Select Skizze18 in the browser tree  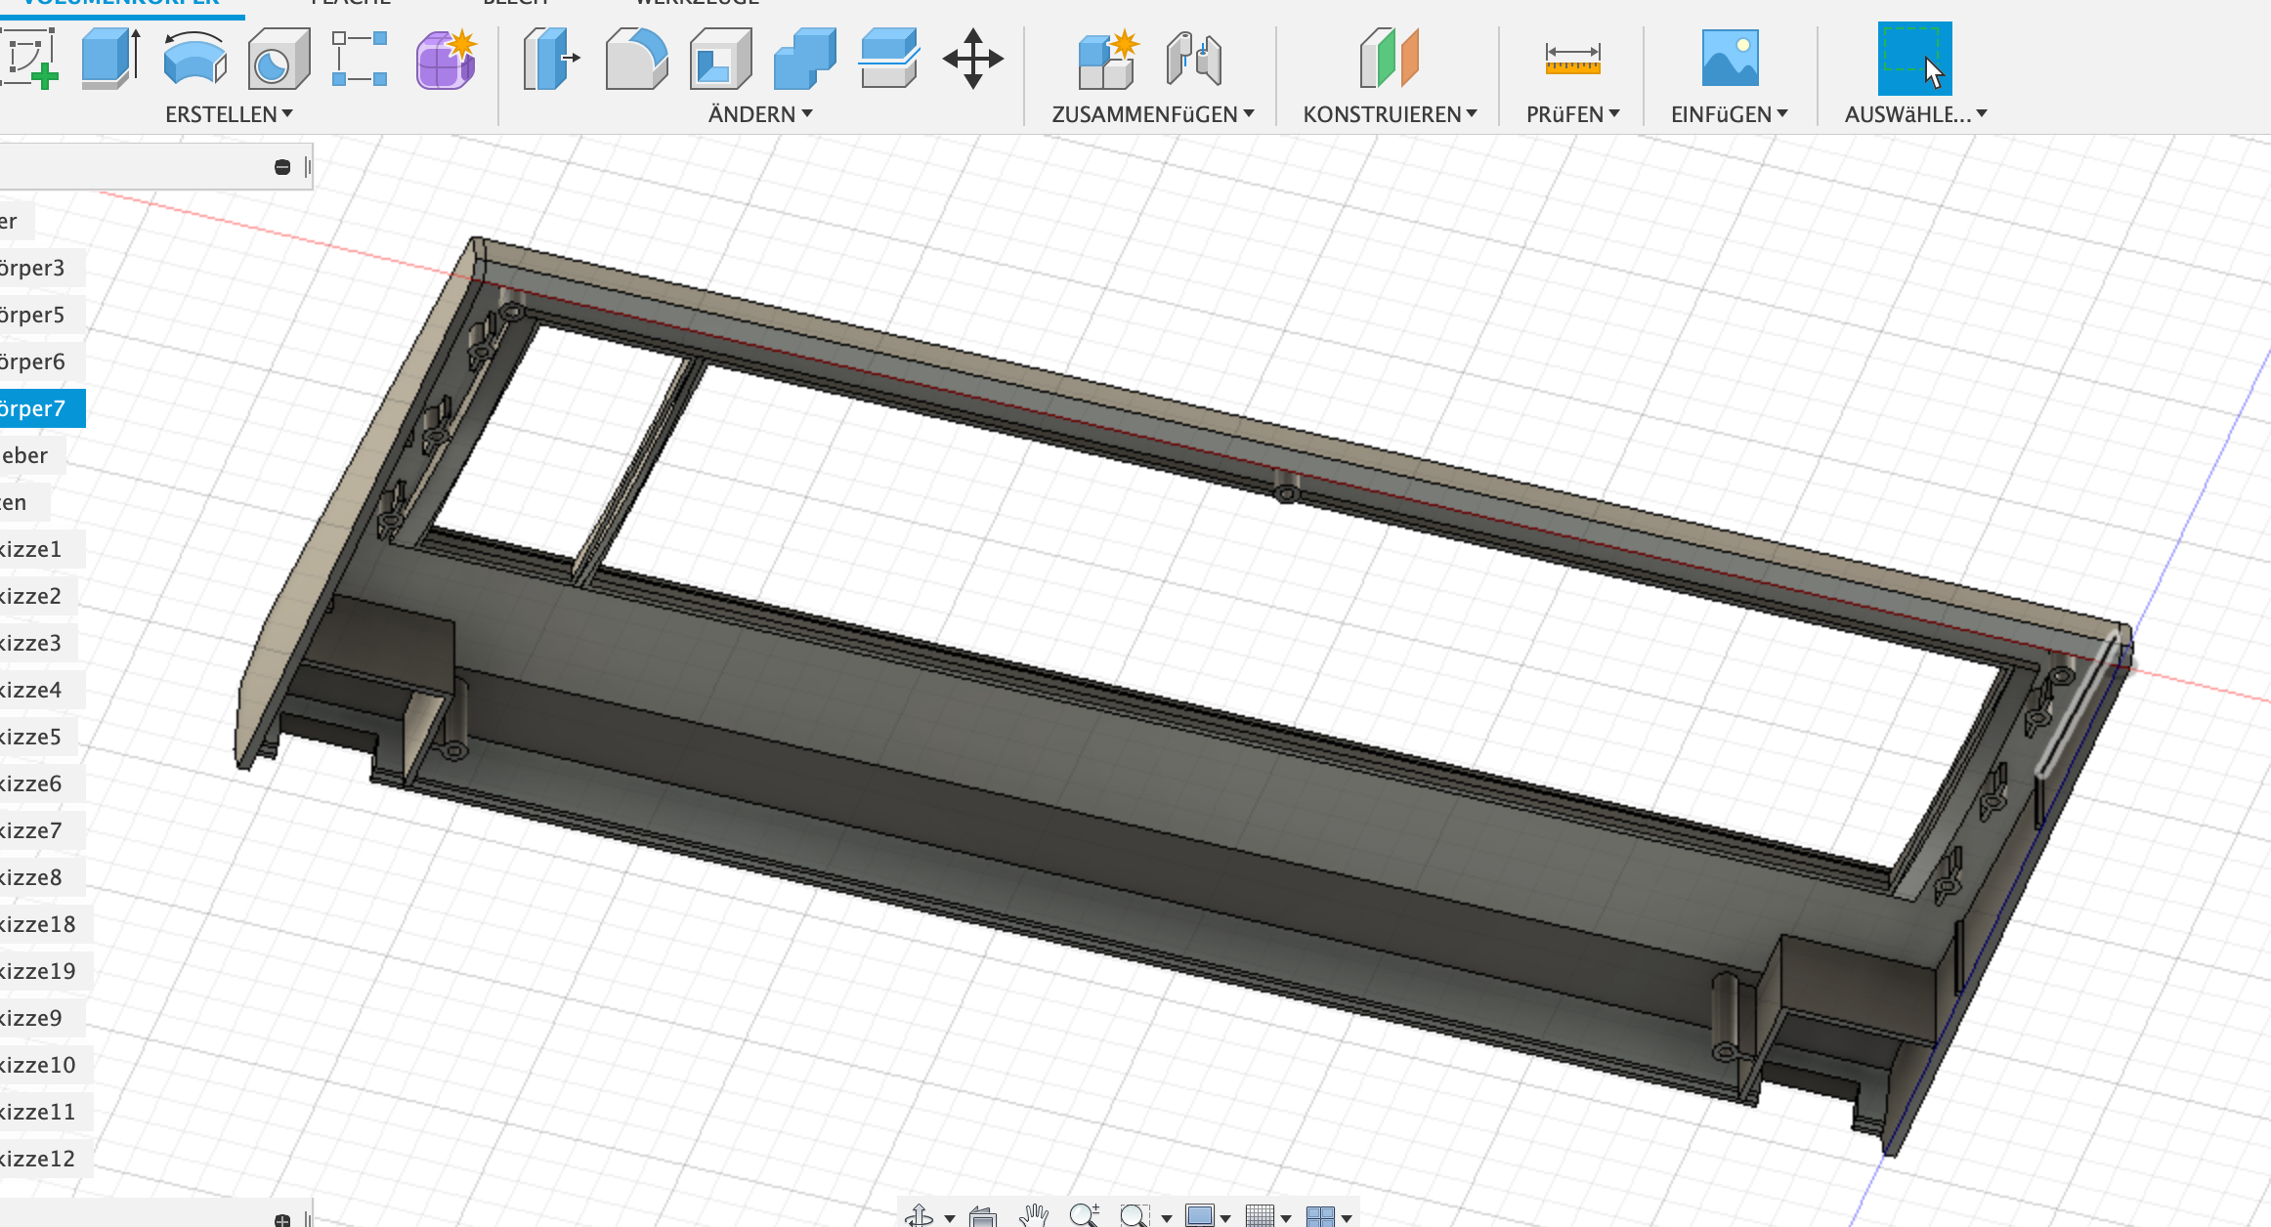coord(37,924)
